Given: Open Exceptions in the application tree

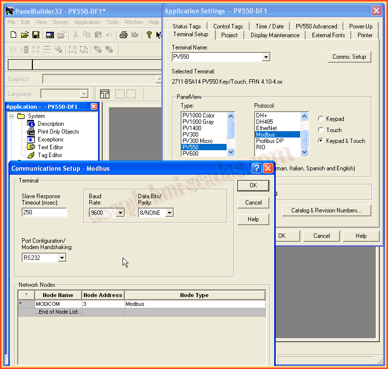Looking at the screenshot, I should point(51,139).
